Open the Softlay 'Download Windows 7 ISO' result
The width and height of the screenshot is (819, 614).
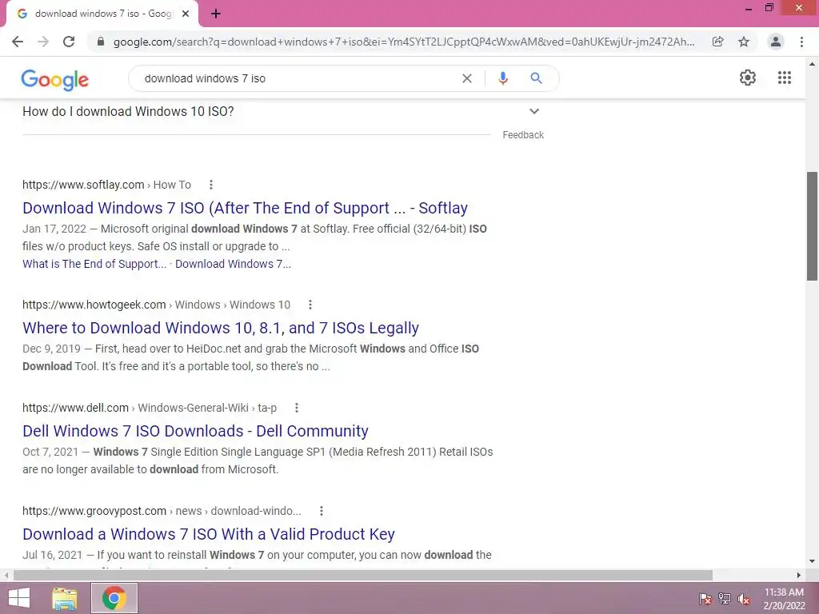tap(245, 208)
